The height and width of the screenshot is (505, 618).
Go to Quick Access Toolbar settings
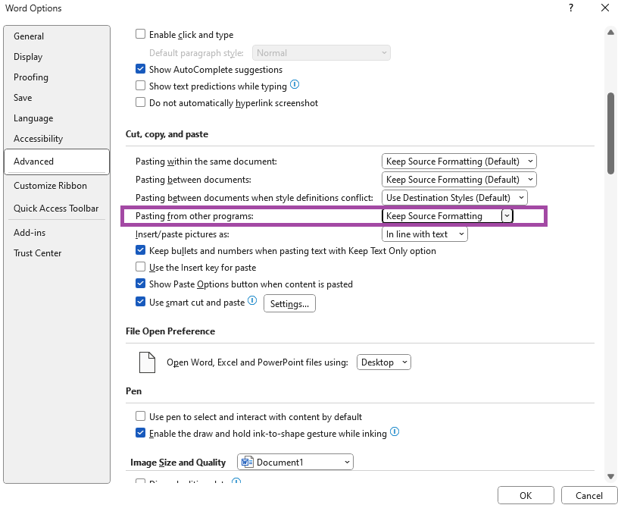pyautogui.click(x=57, y=209)
